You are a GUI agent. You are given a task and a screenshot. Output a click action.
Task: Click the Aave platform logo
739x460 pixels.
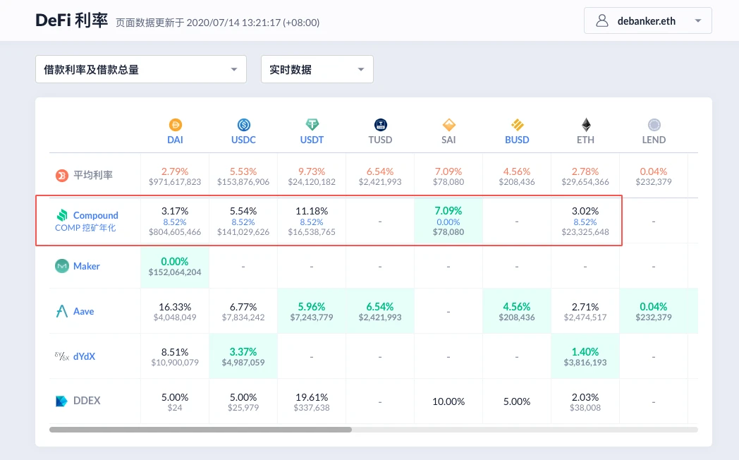click(62, 311)
